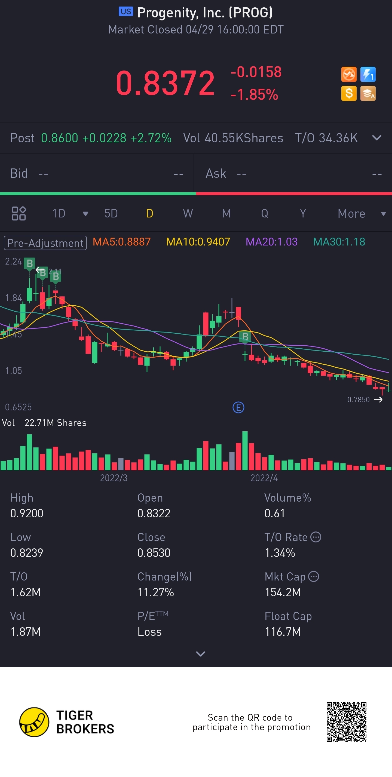Tap the MA20:1.03 indicator label
This screenshot has width=392, height=777.
(x=271, y=242)
